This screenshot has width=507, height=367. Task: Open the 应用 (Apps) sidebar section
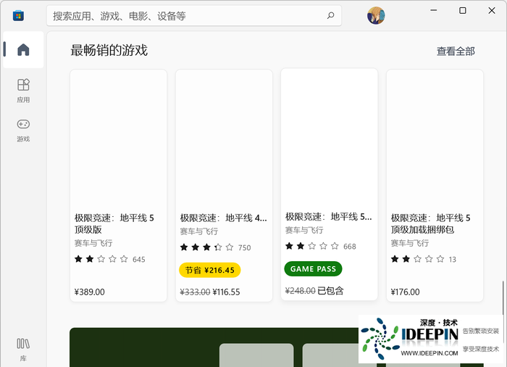[23, 91]
